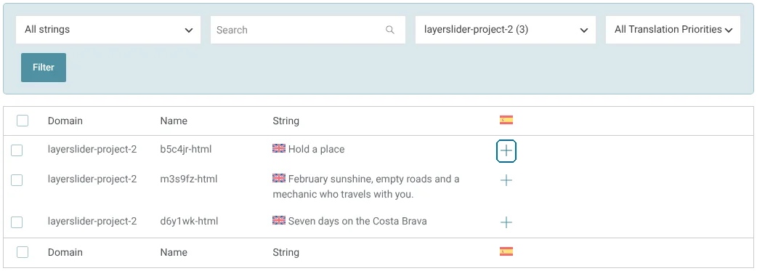Image resolution: width=757 pixels, height=271 pixels.
Task: Click the string 'Hold a place'
Action: (x=316, y=149)
